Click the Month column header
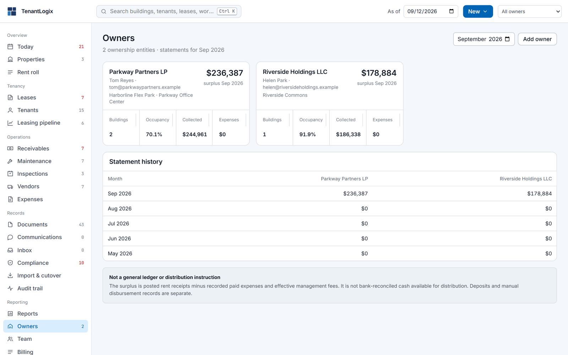This screenshot has width=568, height=355. pyautogui.click(x=115, y=179)
